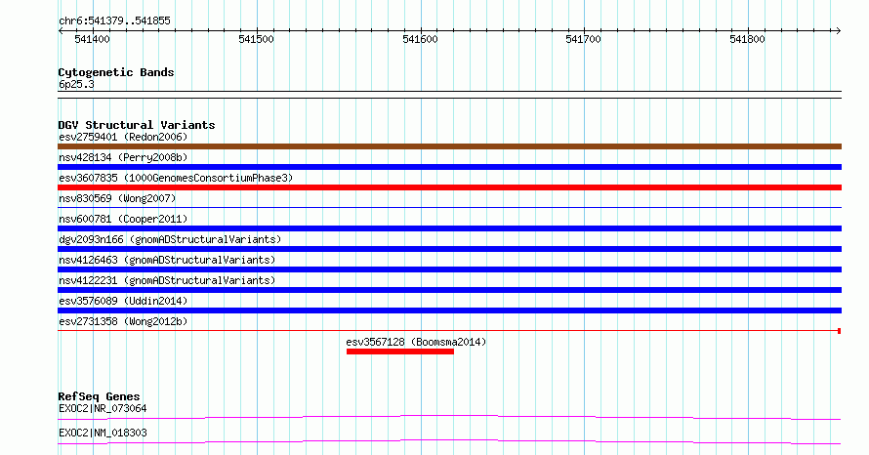Image resolution: width=869 pixels, height=455 pixels.
Task: Open nsv4122231 (gnomADStructuralVariants) label
Action: click(x=167, y=280)
